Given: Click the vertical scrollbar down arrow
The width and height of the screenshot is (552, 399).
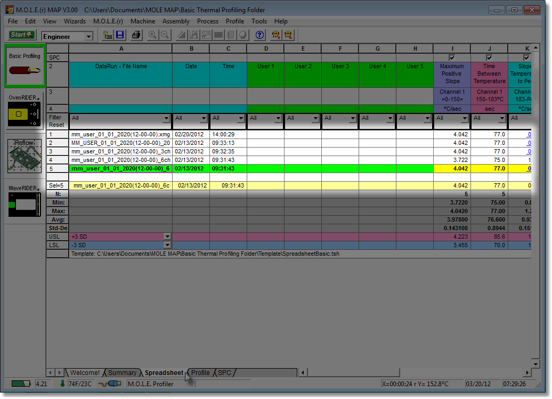Looking at the screenshot, I should click(x=535, y=364).
